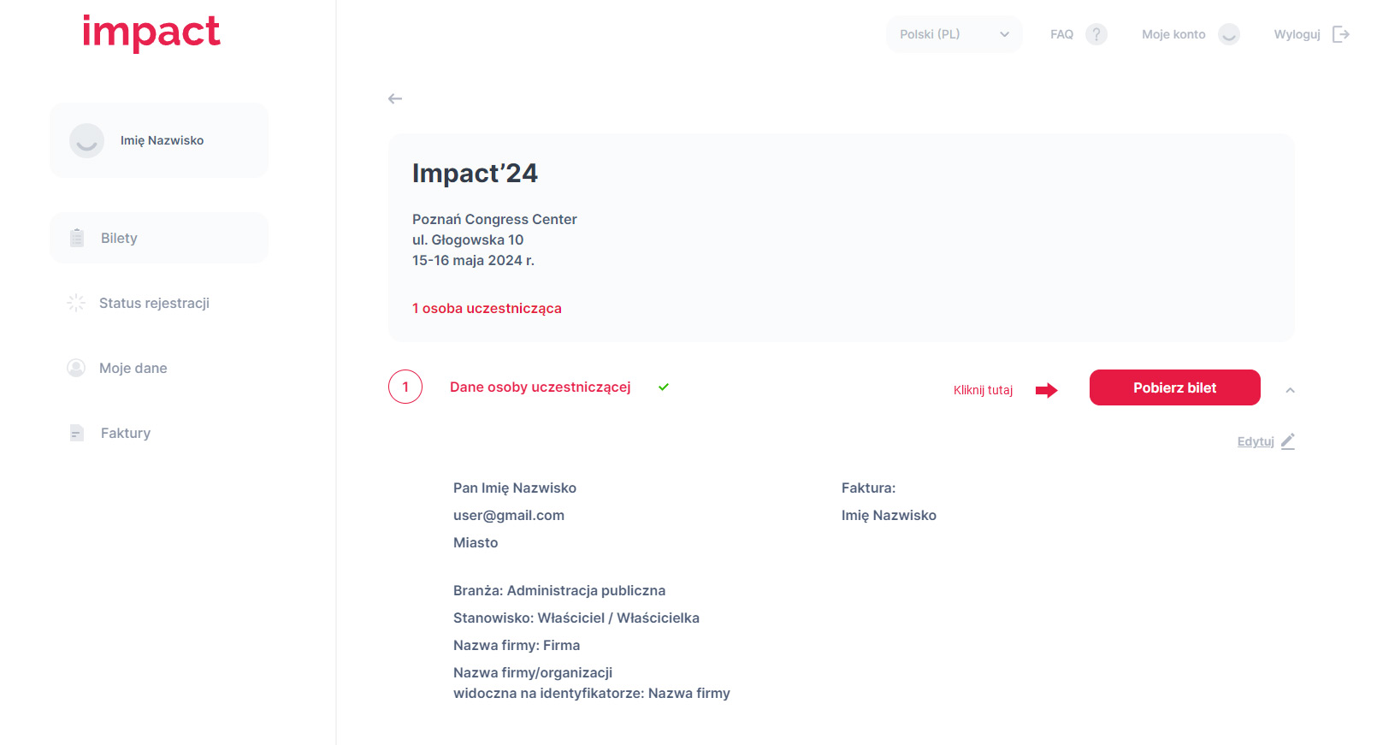Click the FAQ question mark icon
The height and width of the screenshot is (745, 1377).
point(1096,34)
